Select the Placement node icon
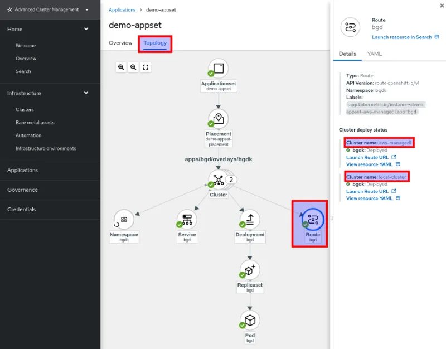The width and height of the screenshot is (446, 349). 219,118
